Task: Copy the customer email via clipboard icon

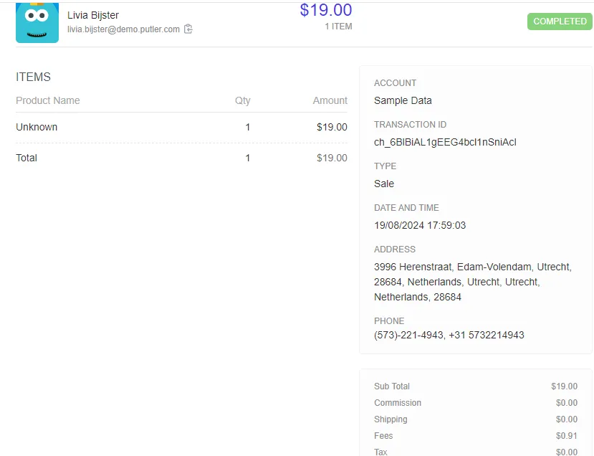Action: pyautogui.click(x=188, y=29)
